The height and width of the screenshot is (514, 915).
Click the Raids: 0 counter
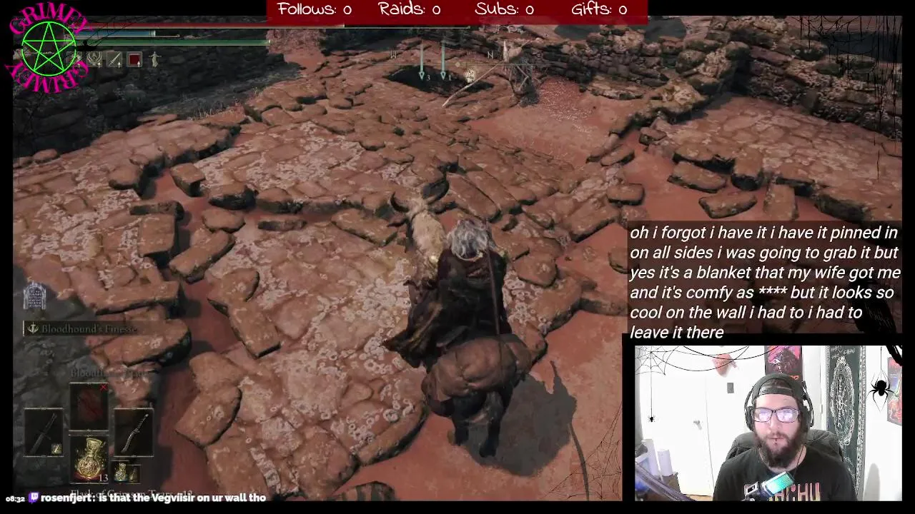[x=409, y=9]
